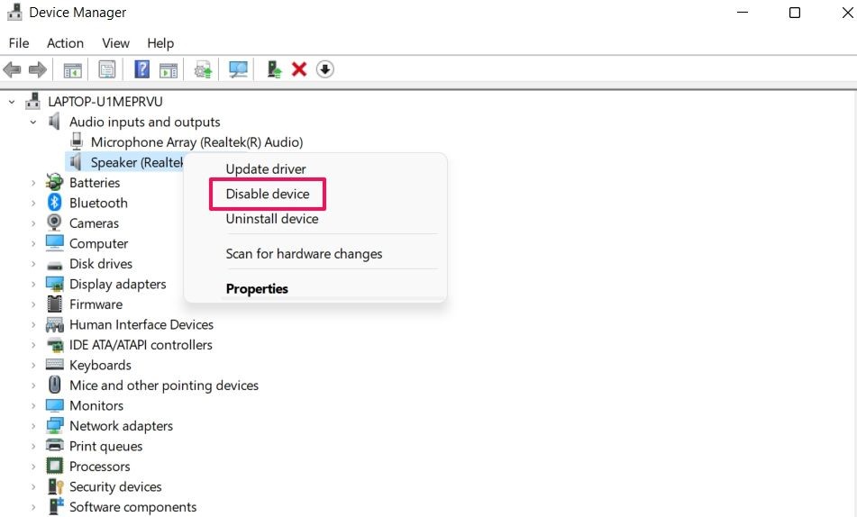Toggle the action pane toolbar icon
The width and height of the screenshot is (857, 517).
(x=169, y=70)
